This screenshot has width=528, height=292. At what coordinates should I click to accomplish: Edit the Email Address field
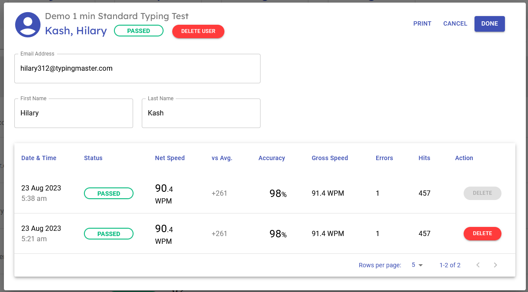[x=137, y=69]
